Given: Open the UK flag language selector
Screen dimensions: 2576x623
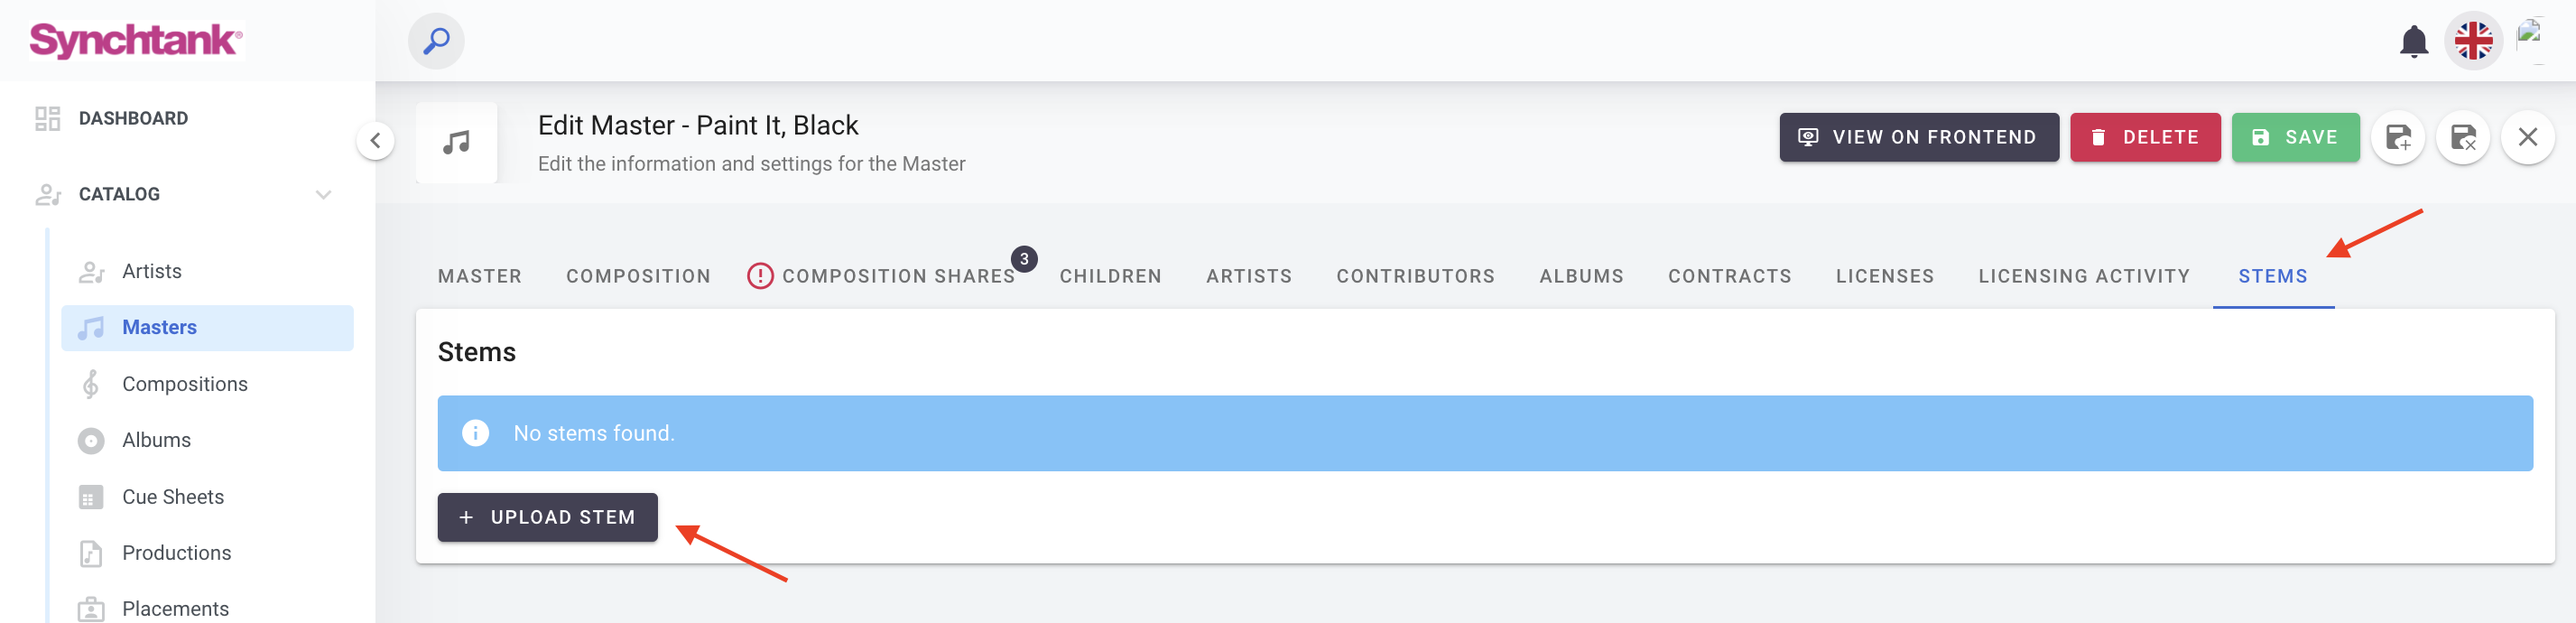Looking at the screenshot, I should coord(2473,41).
